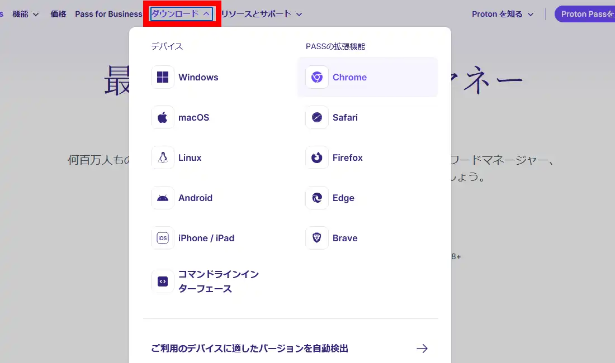The height and width of the screenshot is (363, 615).
Task: Click the Windows logo icon
Action: click(163, 77)
